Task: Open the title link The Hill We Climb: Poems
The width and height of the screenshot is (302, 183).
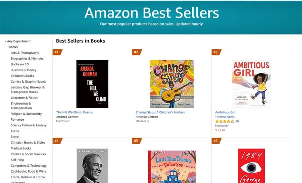Action: point(74,112)
